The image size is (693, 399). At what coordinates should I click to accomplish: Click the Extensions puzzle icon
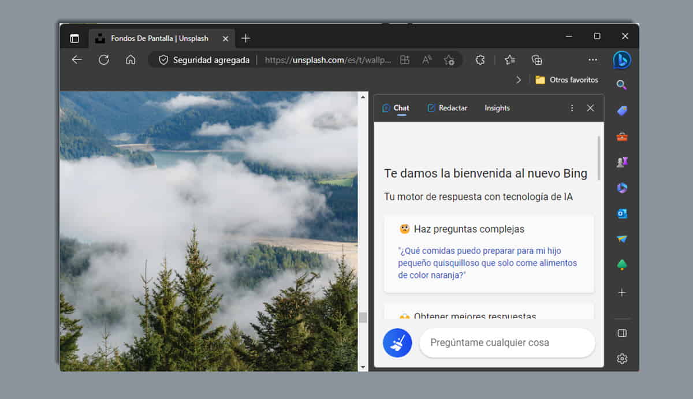click(480, 60)
